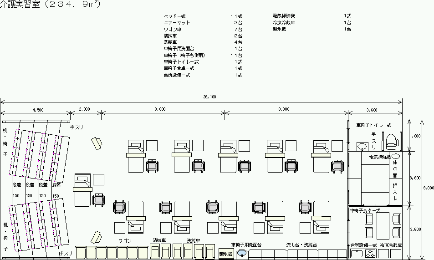Click the leftmost wagon cart under ワゴン
The image size is (434, 260).
click(81, 253)
